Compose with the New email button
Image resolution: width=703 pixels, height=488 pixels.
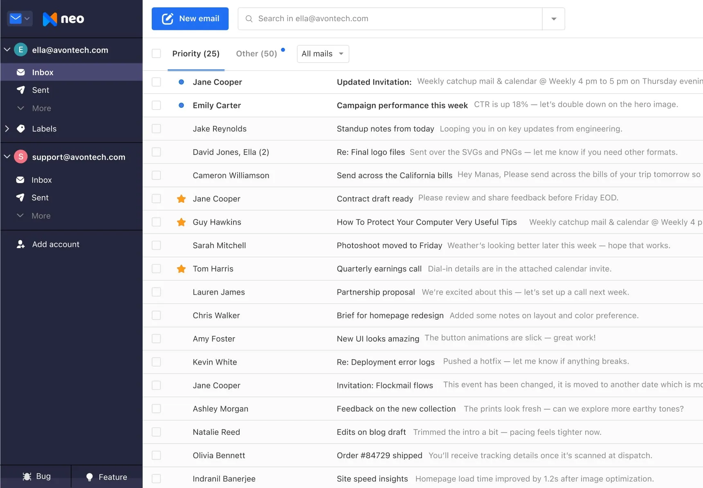click(190, 19)
